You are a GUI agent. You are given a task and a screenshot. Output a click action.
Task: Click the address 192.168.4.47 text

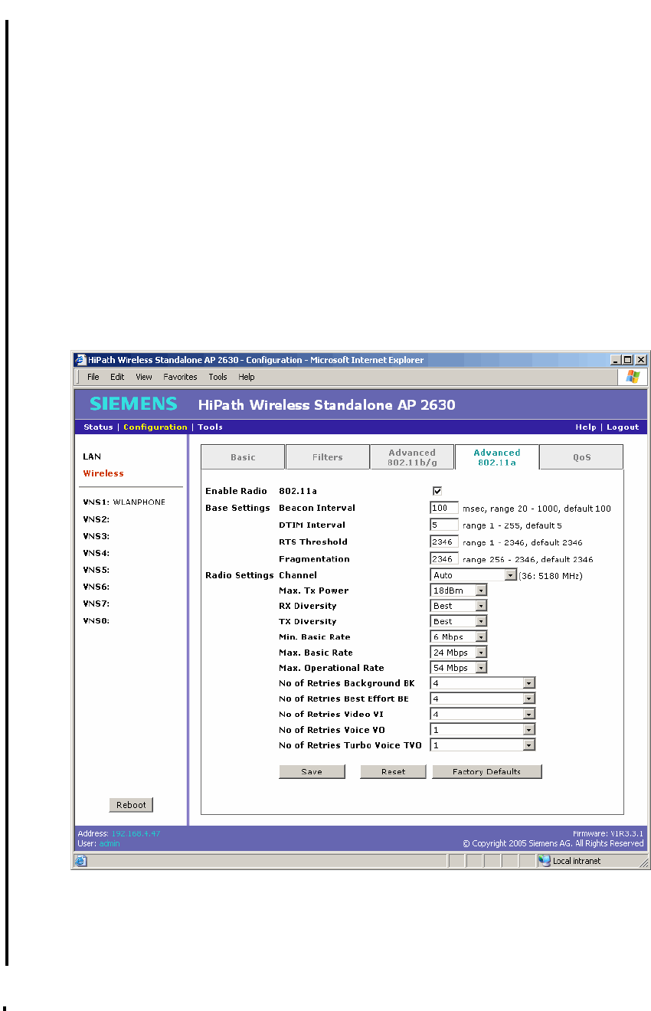136,833
